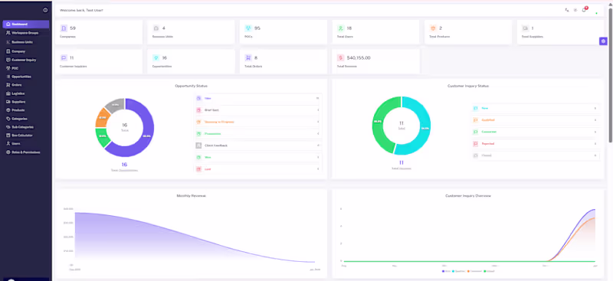Click the POCs card icon
The height and width of the screenshot is (281, 613).
pos(247,28)
